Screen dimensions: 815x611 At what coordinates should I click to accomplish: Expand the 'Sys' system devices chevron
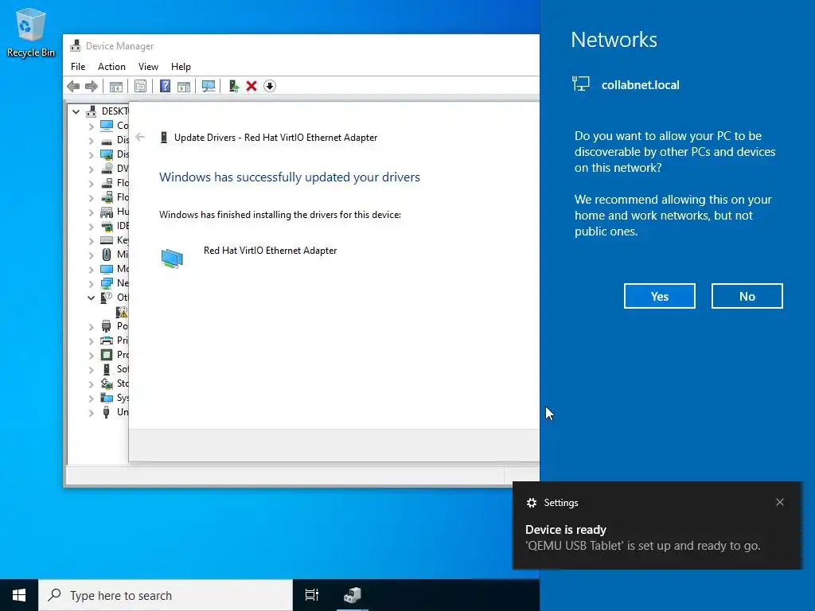(91, 398)
